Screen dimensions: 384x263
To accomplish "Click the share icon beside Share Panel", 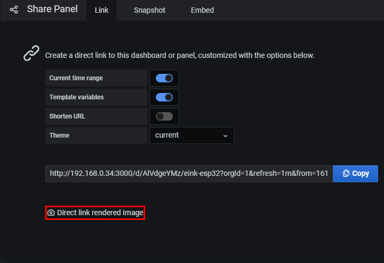I will [14, 10].
